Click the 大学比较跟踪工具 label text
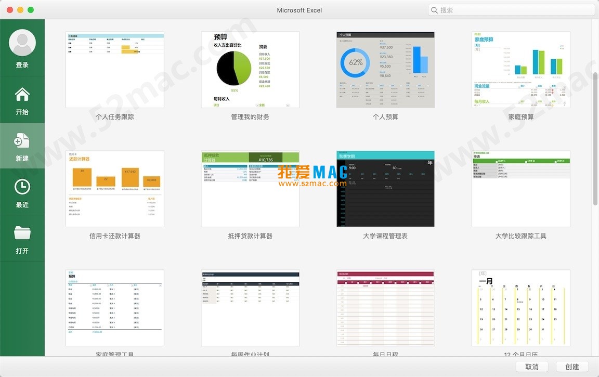The width and height of the screenshot is (599, 377). tap(521, 236)
